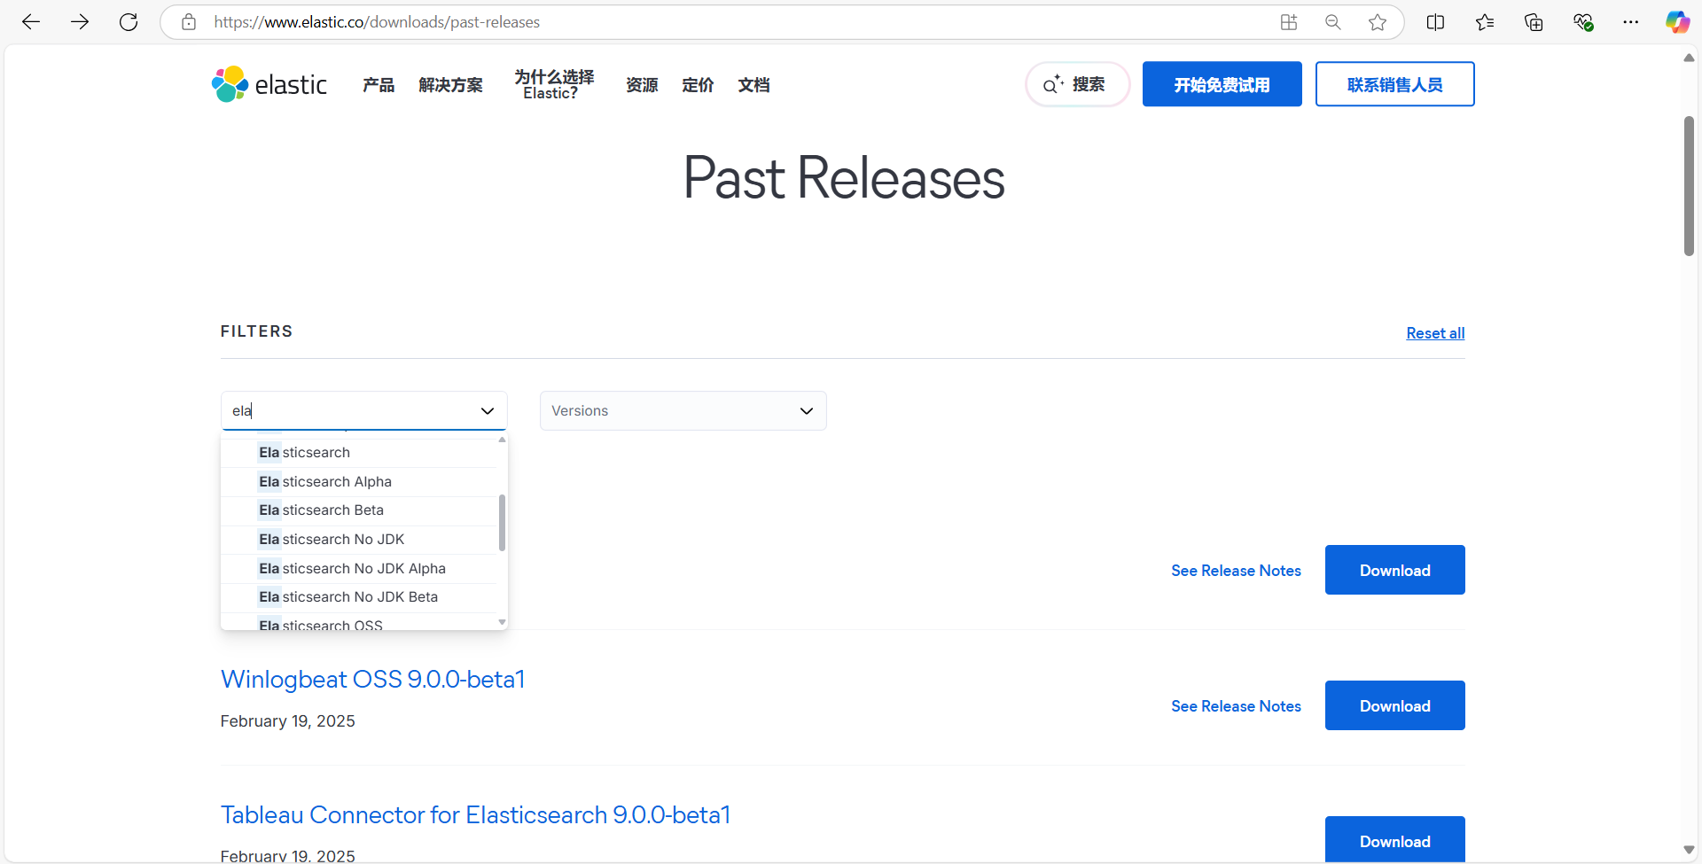
Task: Download Tableau Connector for Elasticsearch
Action: click(1394, 839)
